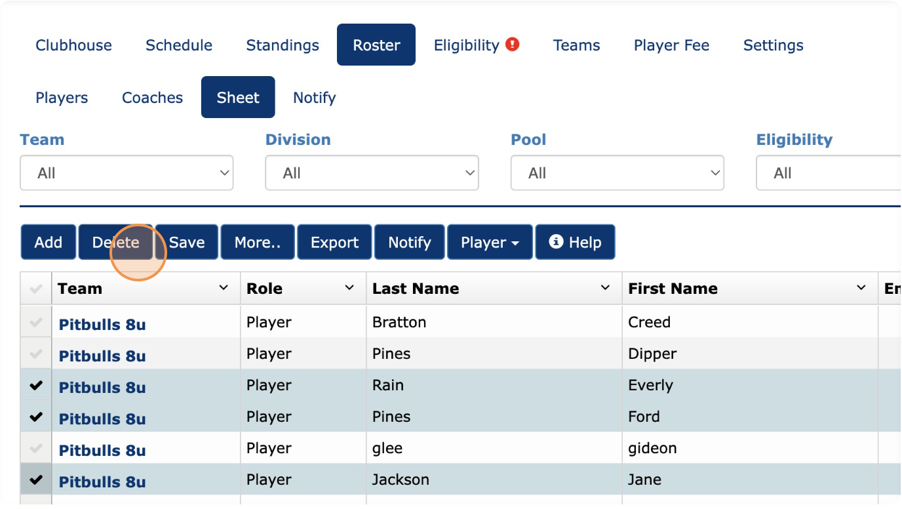Open the Last Name column sort arrow
Image resolution: width=902 pixels, height=509 pixels.
(x=605, y=288)
